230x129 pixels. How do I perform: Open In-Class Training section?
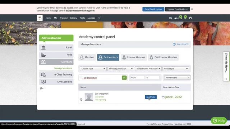(x=56, y=75)
